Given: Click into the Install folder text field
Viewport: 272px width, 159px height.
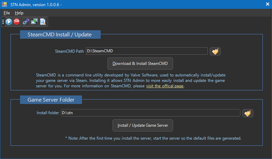Looking at the screenshot, I should [150, 113].
